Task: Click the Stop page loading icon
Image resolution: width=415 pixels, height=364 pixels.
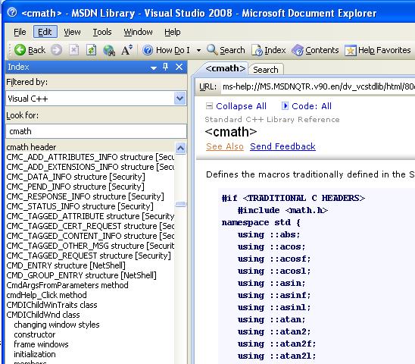Action: tap(74, 50)
